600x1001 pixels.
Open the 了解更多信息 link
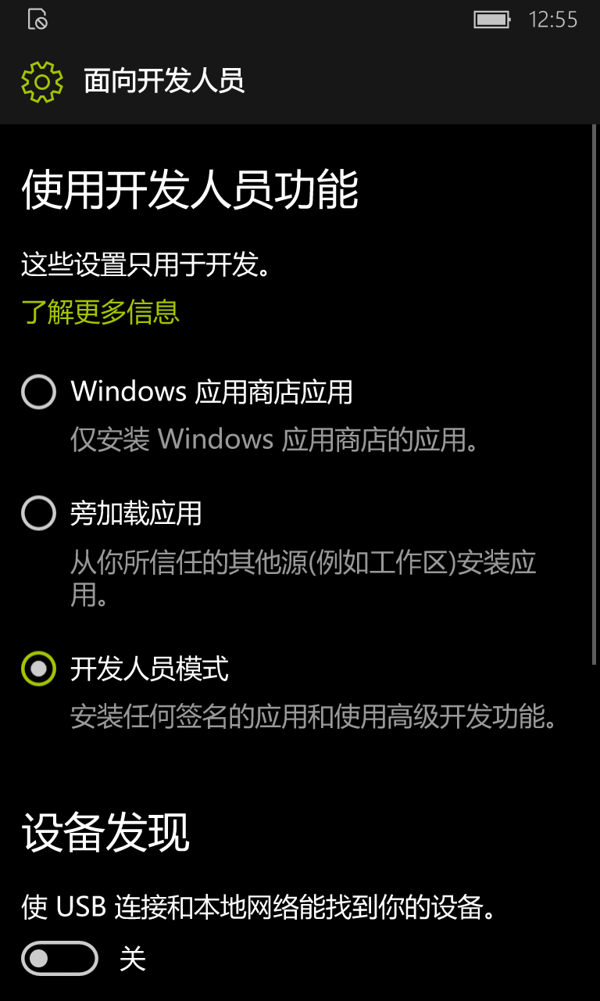(101, 311)
